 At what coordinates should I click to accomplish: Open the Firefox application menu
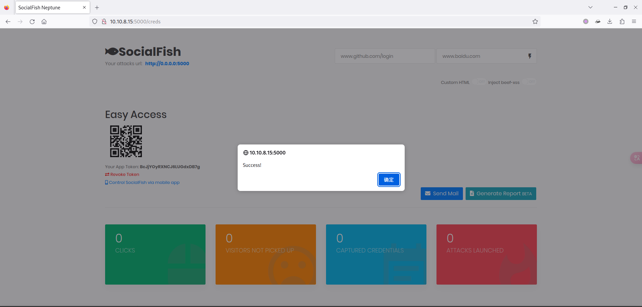pos(634,21)
